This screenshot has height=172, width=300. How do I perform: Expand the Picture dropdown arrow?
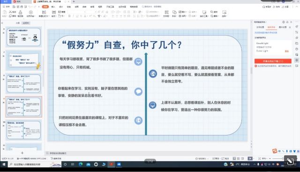coord(186,12)
